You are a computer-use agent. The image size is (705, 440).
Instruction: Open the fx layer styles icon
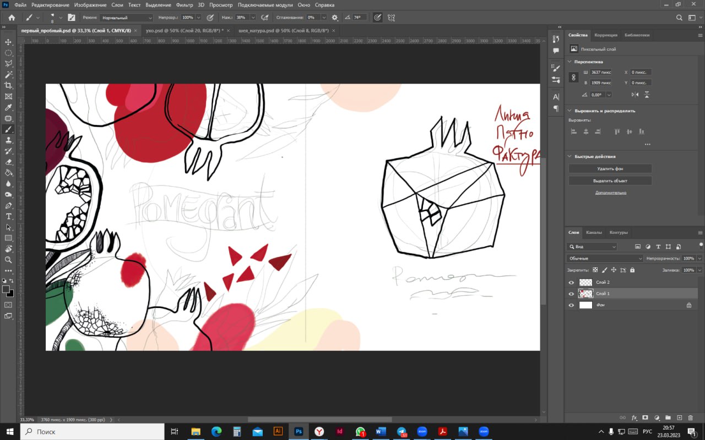click(x=634, y=418)
